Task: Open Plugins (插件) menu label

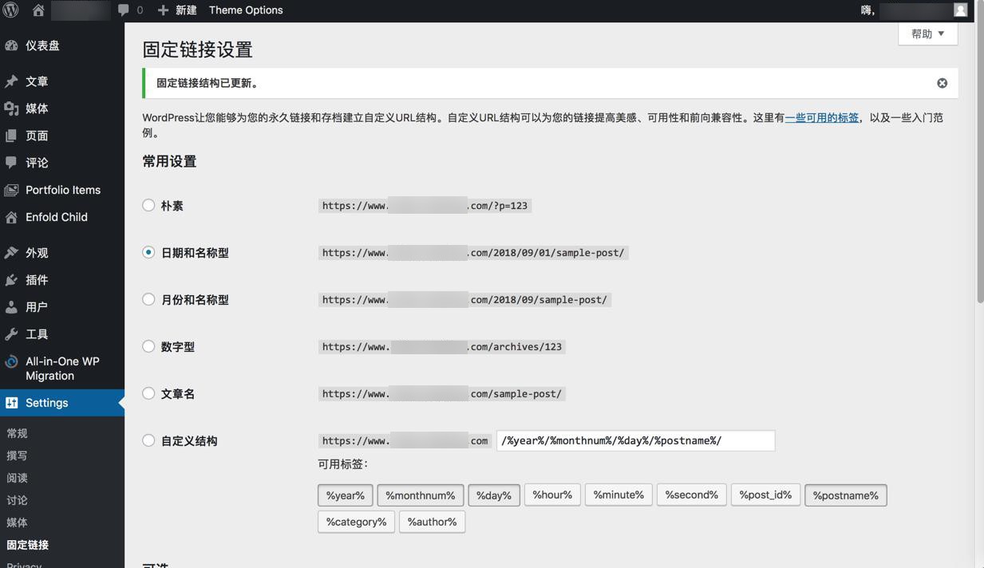Action: [x=37, y=280]
